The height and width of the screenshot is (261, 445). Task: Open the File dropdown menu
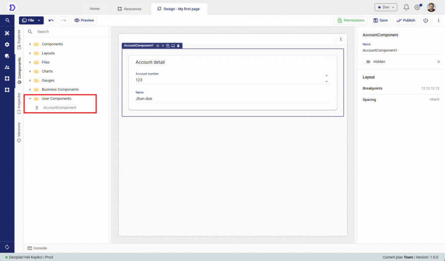(x=31, y=20)
